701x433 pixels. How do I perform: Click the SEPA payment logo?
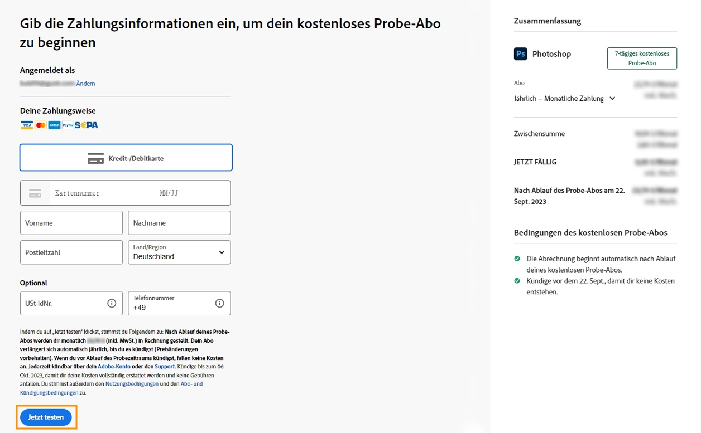pyautogui.click(x=87, y=125)
